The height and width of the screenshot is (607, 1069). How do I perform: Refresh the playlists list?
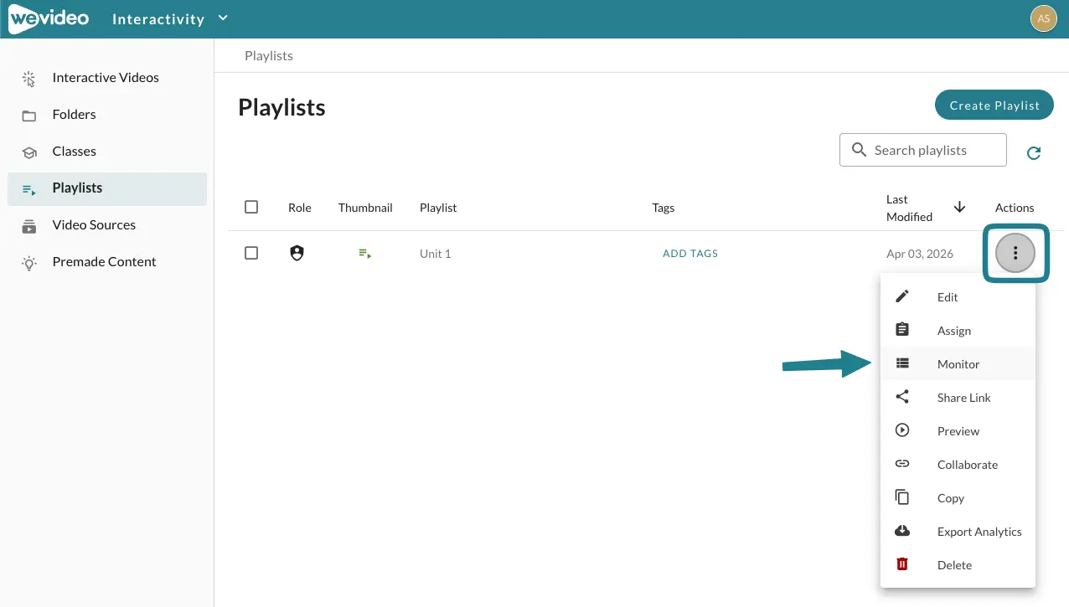(1034, 152)
